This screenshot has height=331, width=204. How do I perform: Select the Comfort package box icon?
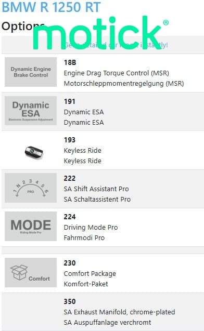[31, 272]
